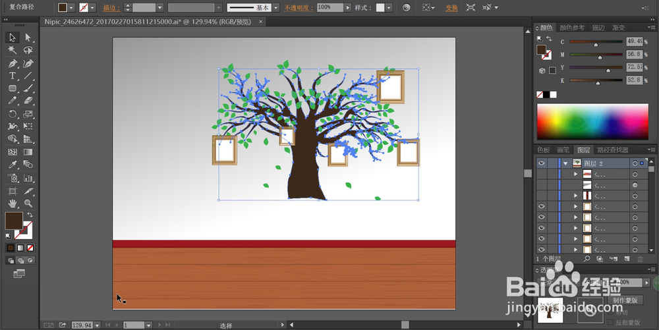Switch to the 路径查找器 tab

[x=613, y=150]
